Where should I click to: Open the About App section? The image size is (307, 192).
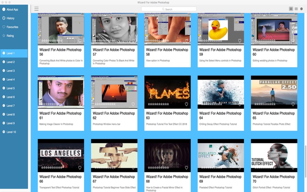(10, 9)
